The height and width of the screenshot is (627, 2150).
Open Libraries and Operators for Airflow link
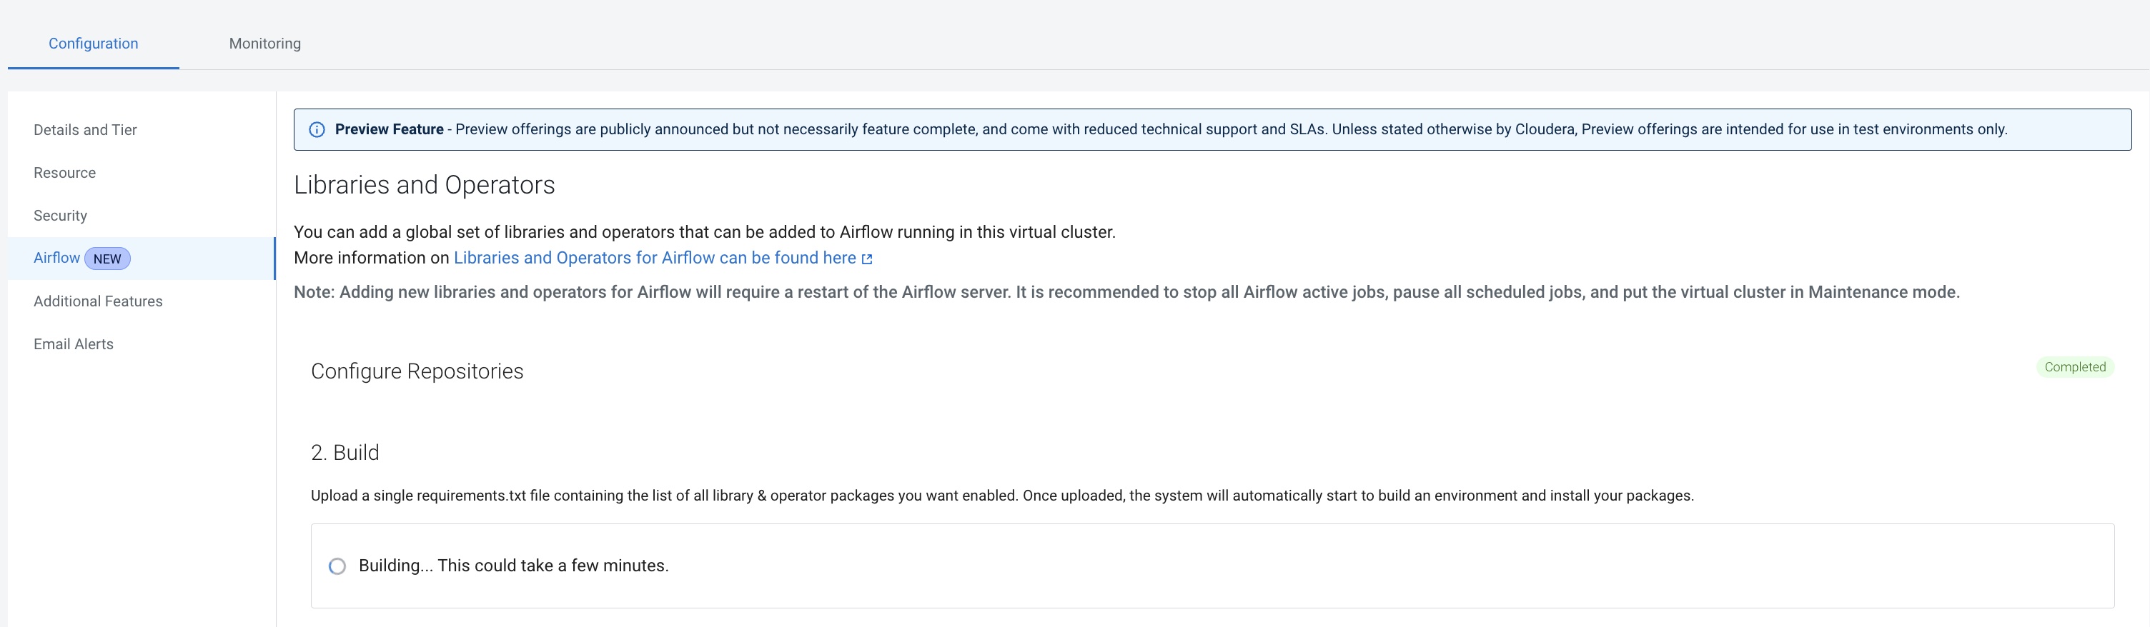click(x=654, y=258)
